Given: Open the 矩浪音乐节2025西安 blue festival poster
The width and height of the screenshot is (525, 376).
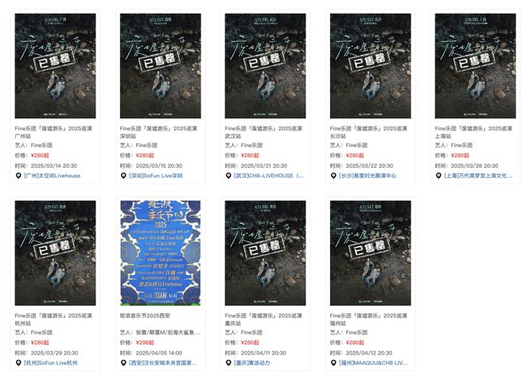Looking at the screenshot, I should pos(161,253).
